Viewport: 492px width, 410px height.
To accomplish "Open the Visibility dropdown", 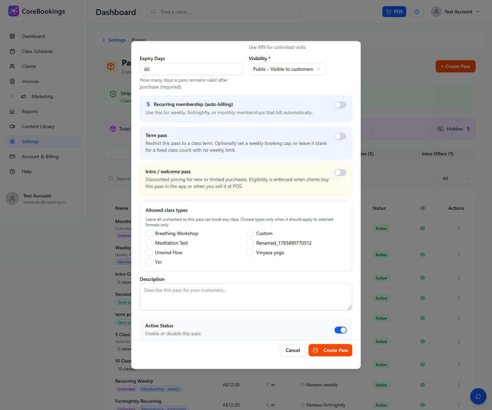I will point(287,69).
